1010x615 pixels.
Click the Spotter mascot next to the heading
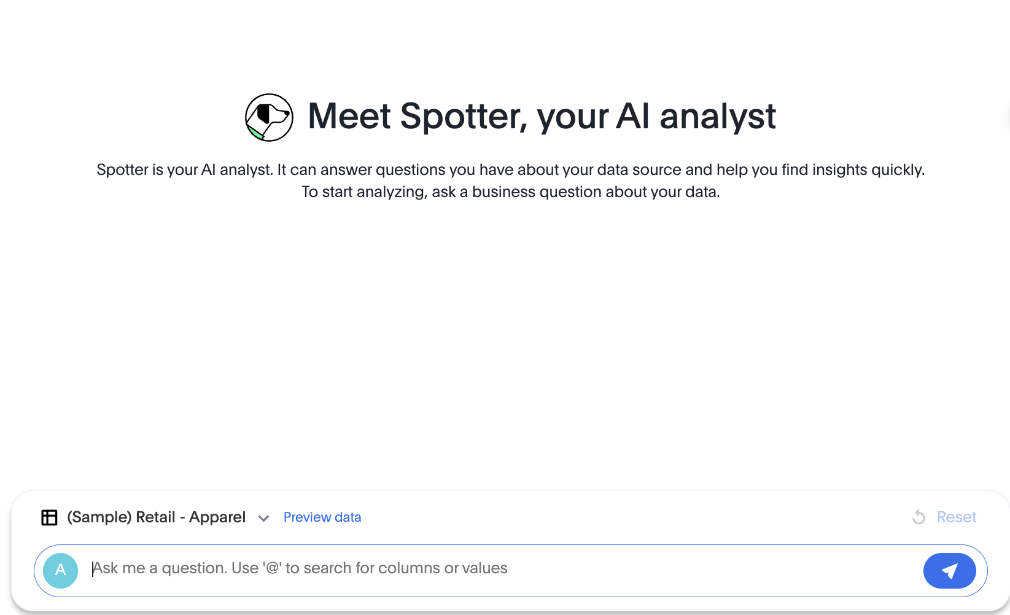point(268,117)
